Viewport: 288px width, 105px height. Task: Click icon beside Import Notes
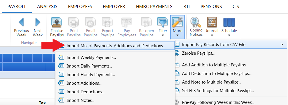(61, 100)
